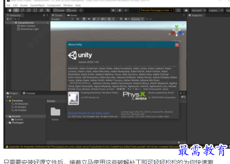Select All Models saved search

tap(19, 107)
